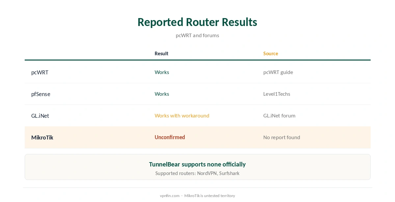Click 'Supported routers: NordVPN, Surfshark' line
Screen dimensions: 395x202
point(197,173)
